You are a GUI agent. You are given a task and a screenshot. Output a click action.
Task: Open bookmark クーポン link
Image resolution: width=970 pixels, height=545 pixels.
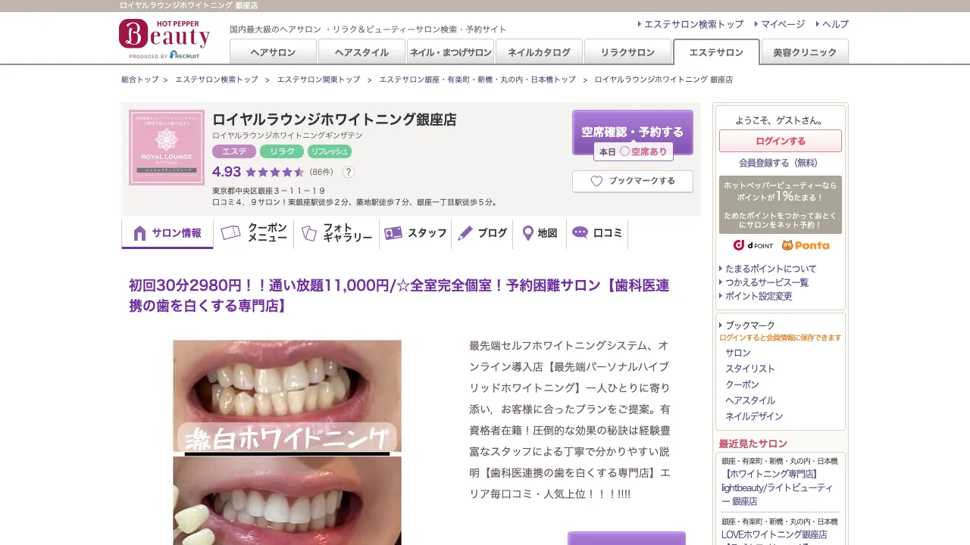tap(742, 385)
